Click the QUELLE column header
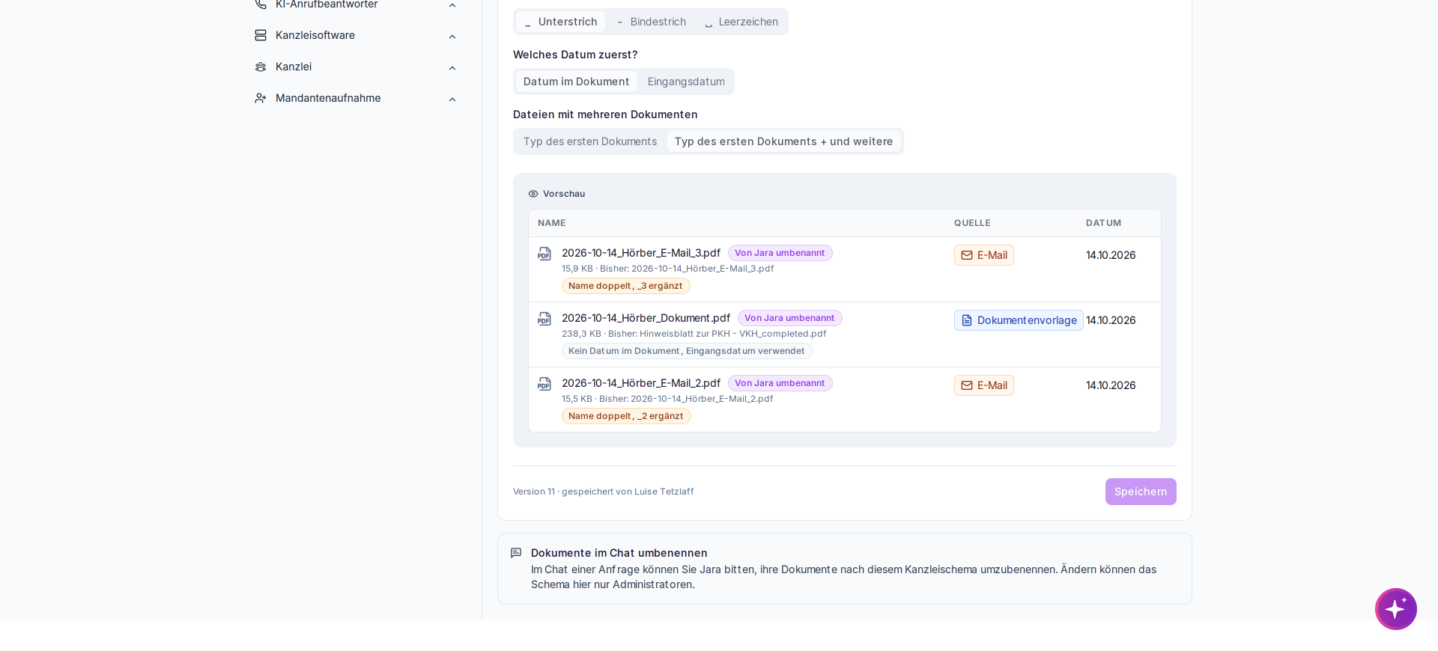Viewport: 1438px width, 651px height. 972,223
